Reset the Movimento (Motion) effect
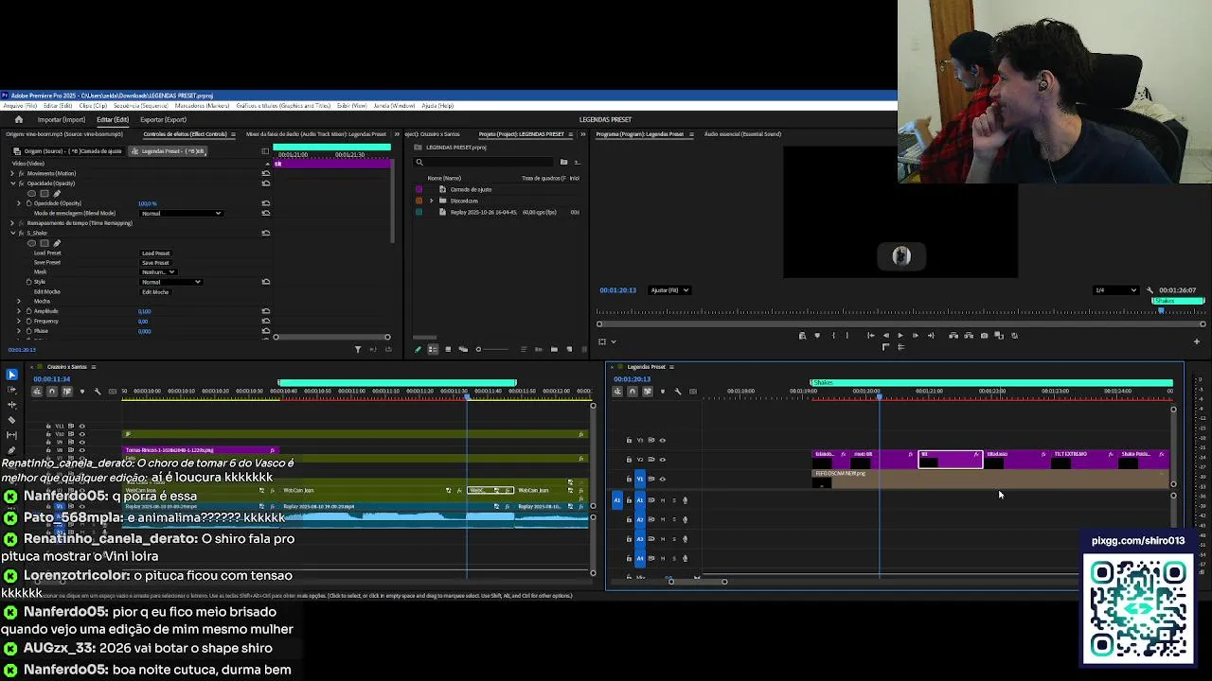The height and width of the screenshot is (681, 1212). click(266, 173)
